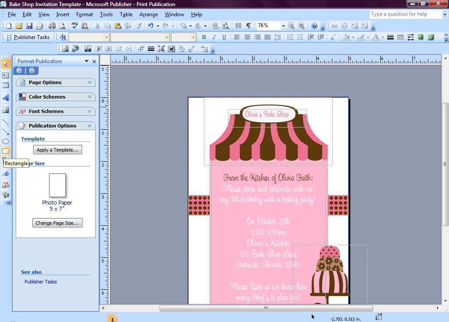Toggle Align Text Right
449x322 pixels.
pos(257,37)
